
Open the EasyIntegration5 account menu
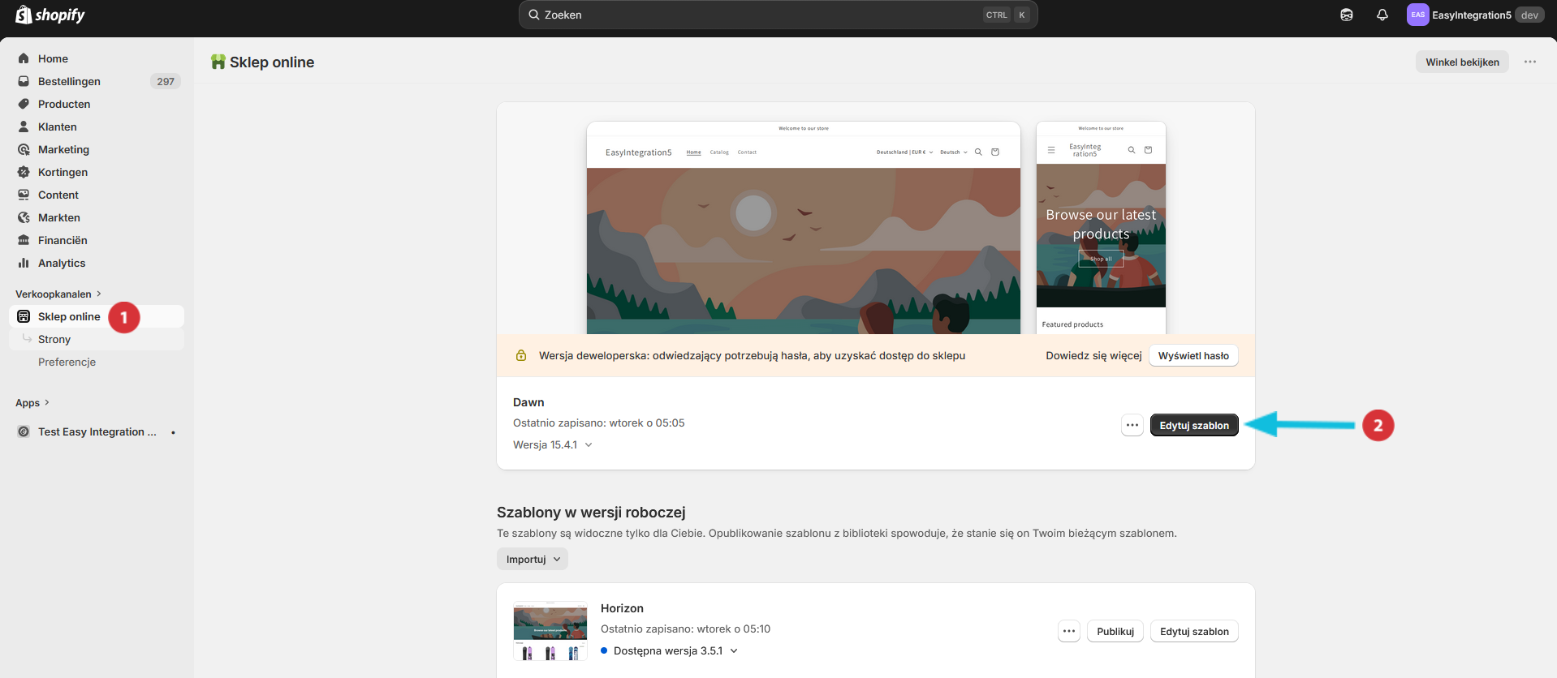coord(1475,15)
